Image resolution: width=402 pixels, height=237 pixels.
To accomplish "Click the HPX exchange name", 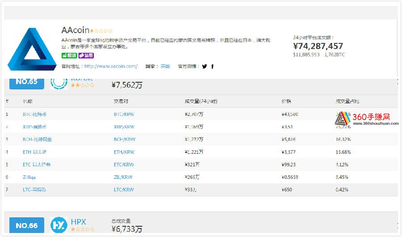I will click(x=78, y=222).
